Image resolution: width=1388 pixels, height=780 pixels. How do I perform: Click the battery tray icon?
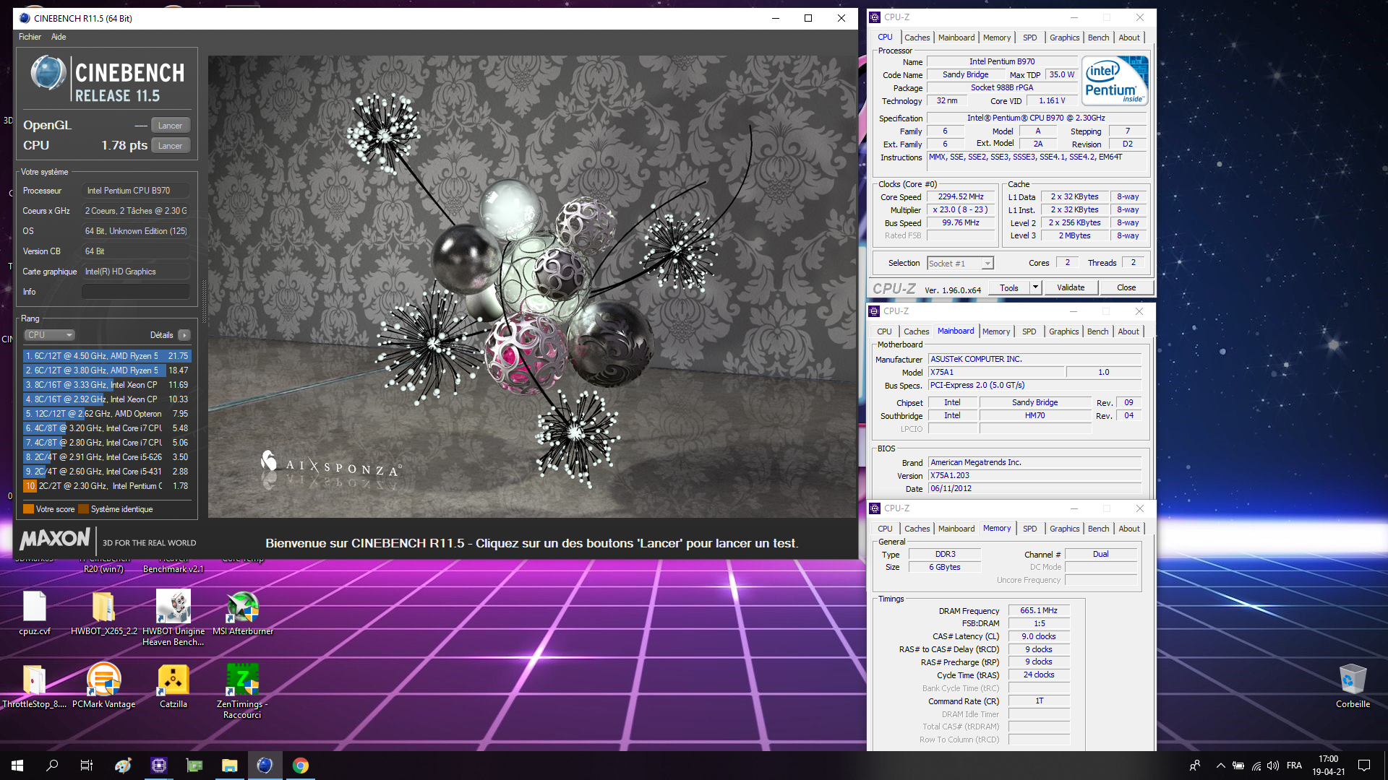[1238, 766]
